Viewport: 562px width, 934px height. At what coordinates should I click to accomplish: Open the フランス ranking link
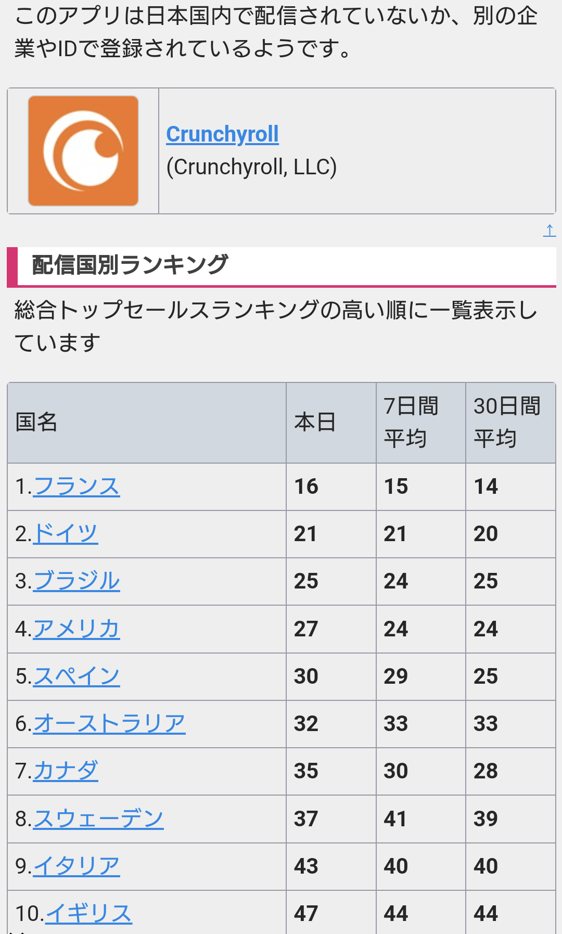(76, 487)
